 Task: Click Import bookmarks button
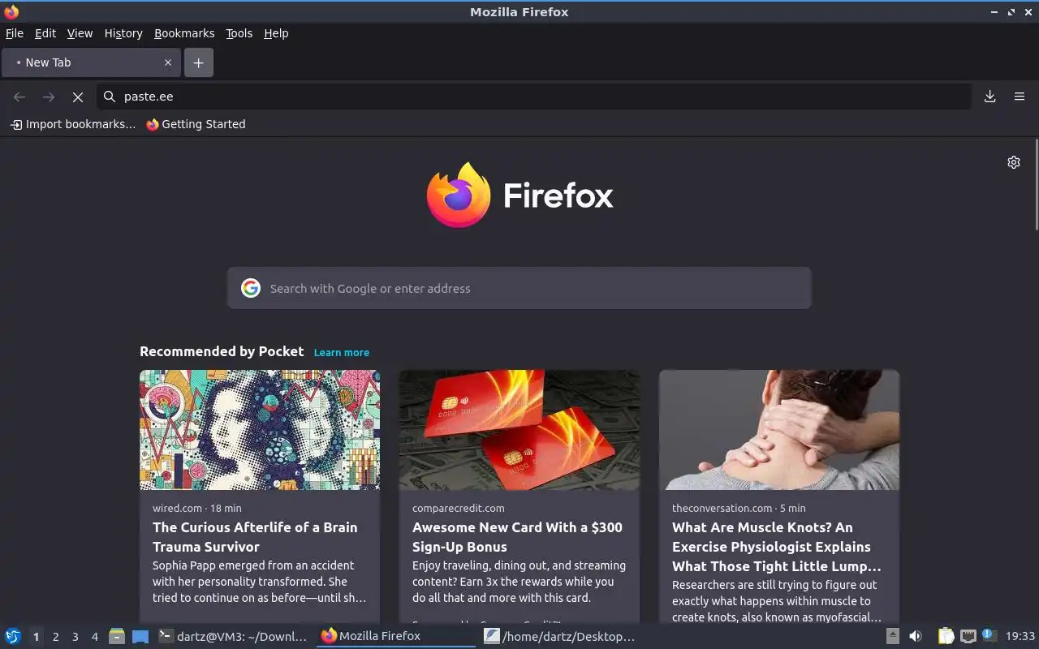coord(73,124)
